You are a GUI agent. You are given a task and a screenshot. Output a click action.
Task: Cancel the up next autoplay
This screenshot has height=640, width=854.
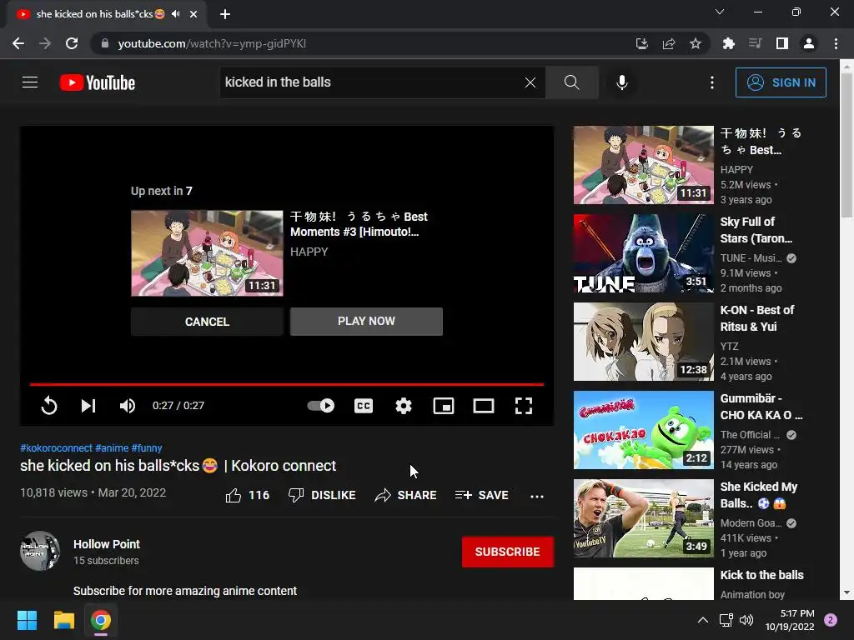pos(207,322)
